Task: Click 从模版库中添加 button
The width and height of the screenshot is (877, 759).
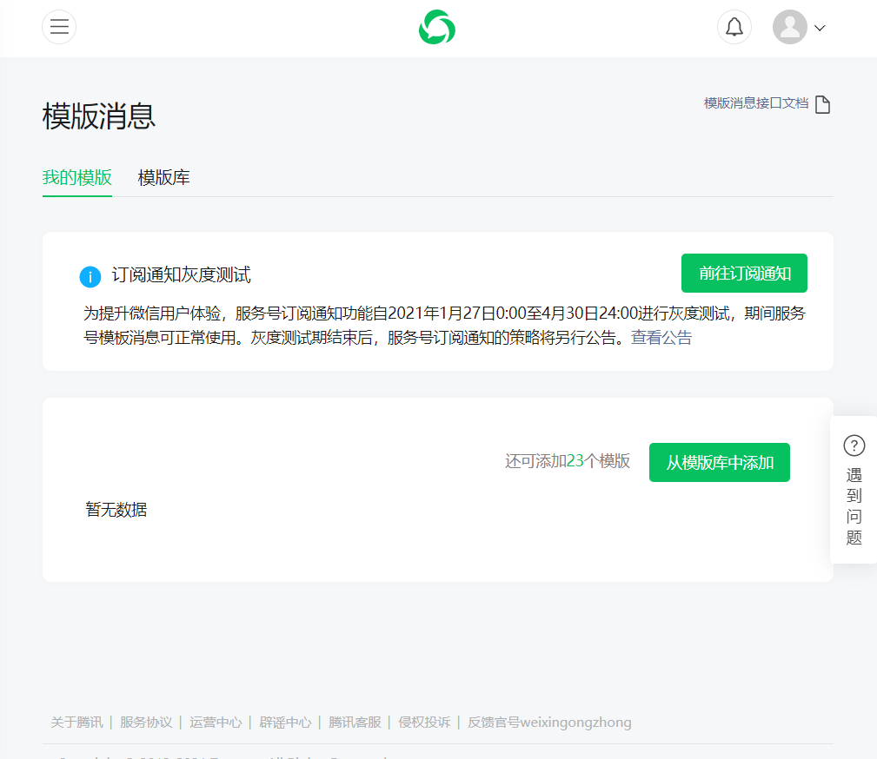Action: pyautogui.click(x=720, y=462)
